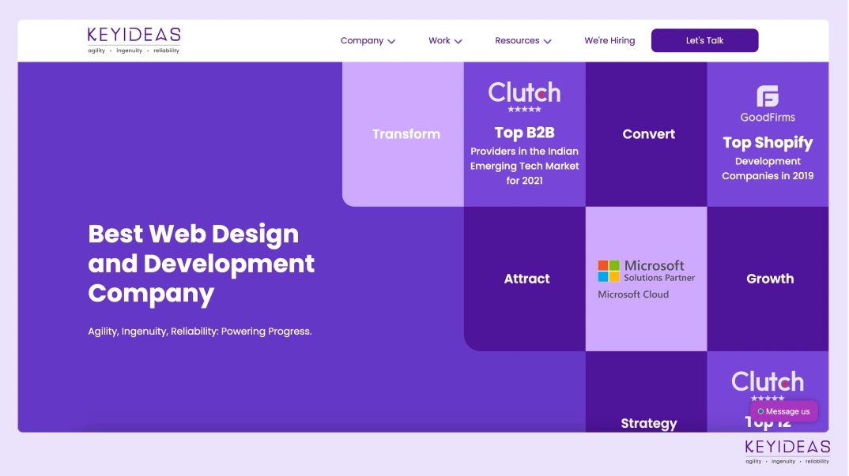Click Development Companies in 2019 text
Image resolution: width=849 pixels, height=476 pixels.
[x=768, y=168]
